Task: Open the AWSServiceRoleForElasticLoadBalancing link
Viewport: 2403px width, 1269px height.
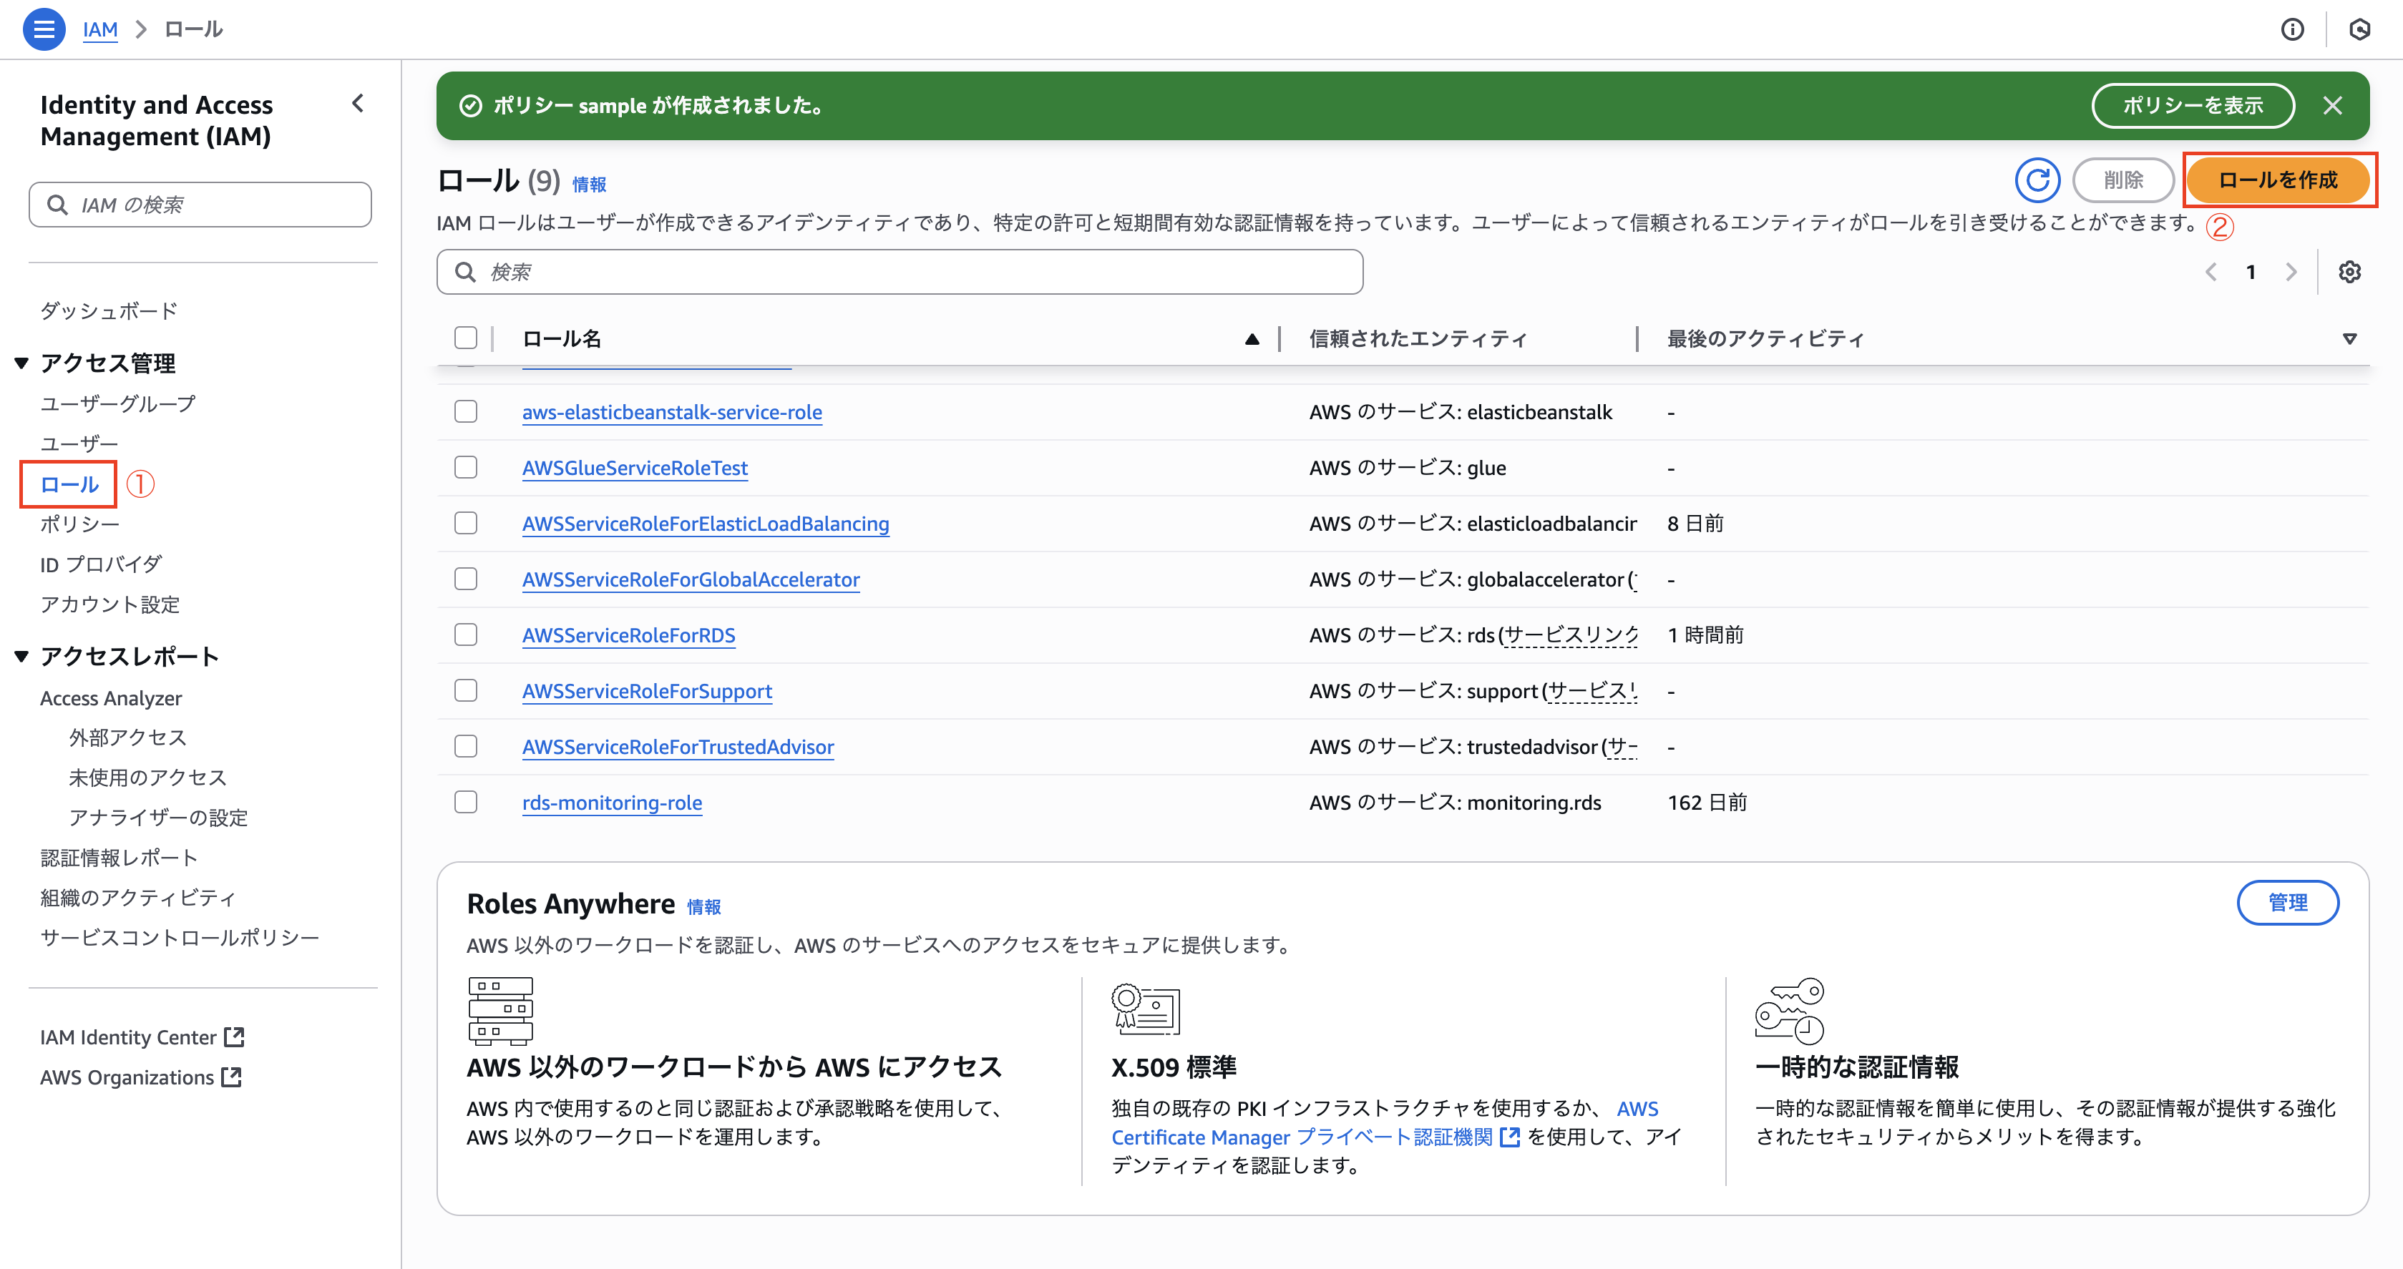Action: pos(706,523)
